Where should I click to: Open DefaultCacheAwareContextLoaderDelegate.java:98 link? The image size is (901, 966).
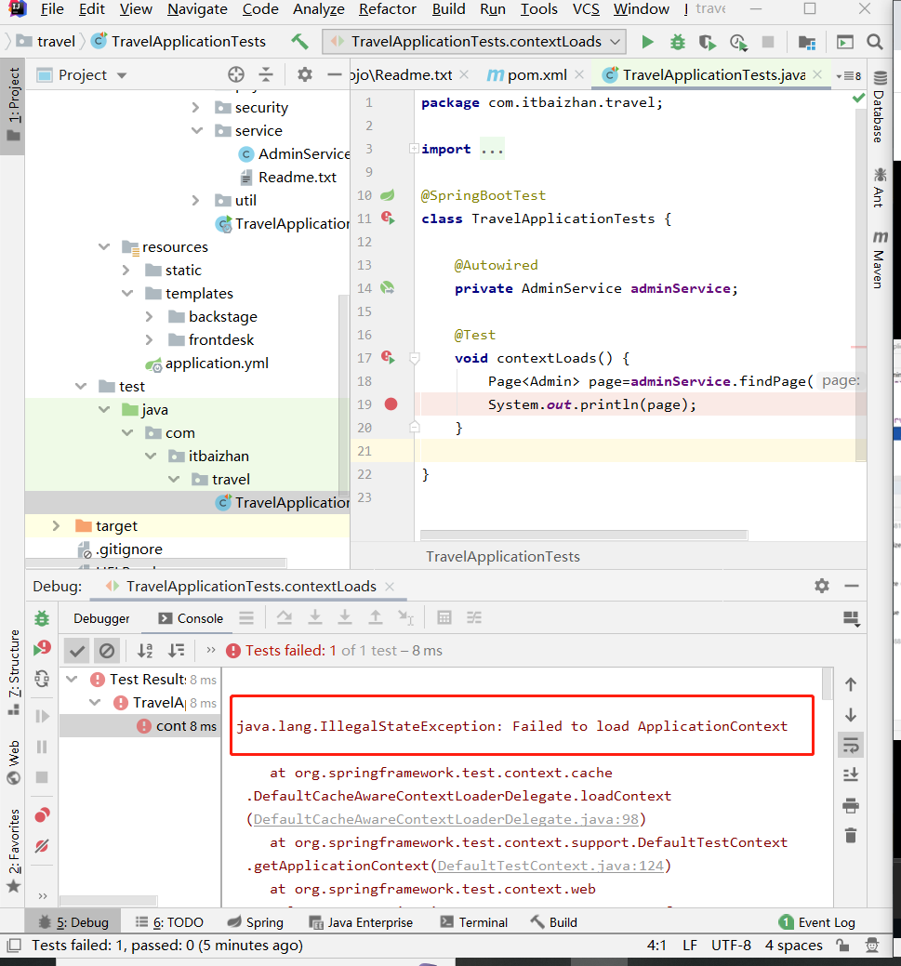click(446, 819)
